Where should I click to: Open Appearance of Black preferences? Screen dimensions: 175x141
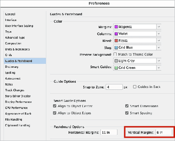18,113
